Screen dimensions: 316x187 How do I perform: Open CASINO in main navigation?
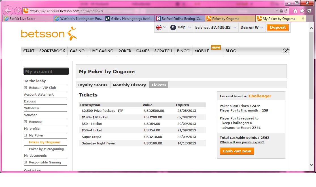click(x=77, y=51)
